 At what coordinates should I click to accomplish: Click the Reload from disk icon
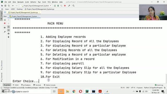click(x=9, y=6)
